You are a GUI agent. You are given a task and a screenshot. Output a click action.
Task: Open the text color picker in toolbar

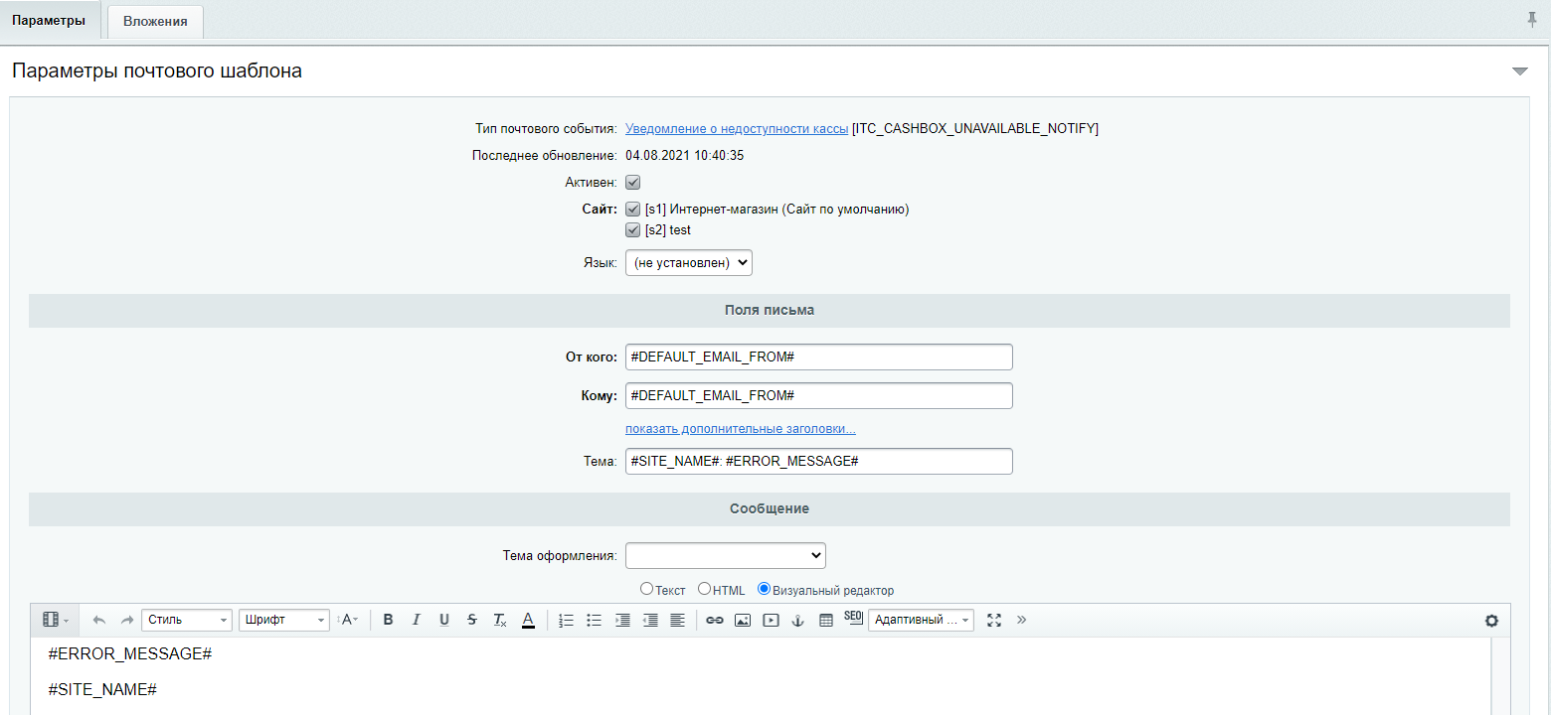pyautogui.click(x=529, y=620)
